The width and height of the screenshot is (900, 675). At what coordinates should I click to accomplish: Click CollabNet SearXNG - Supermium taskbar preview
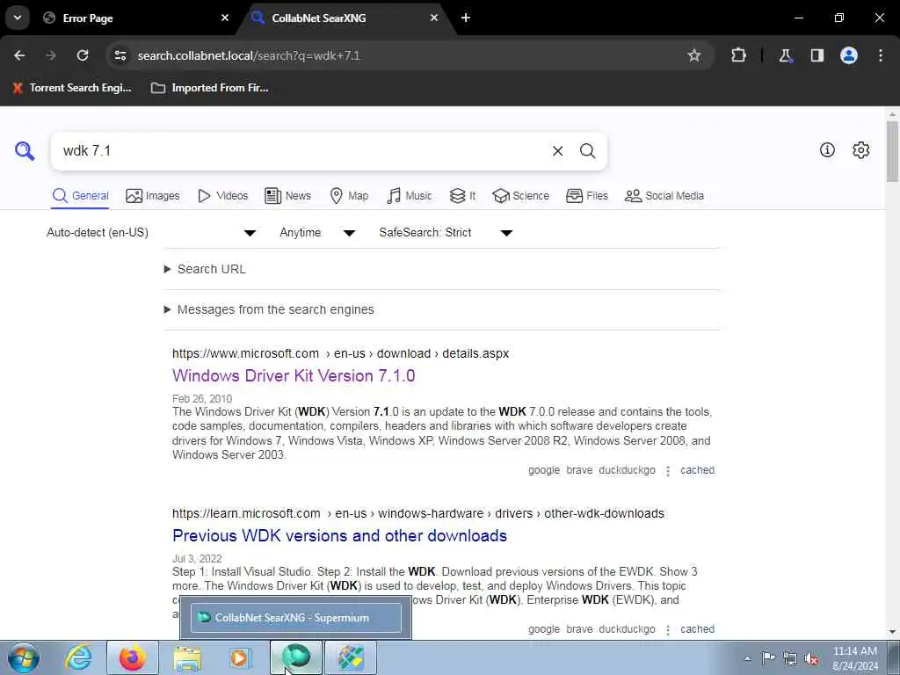(295, 618)
